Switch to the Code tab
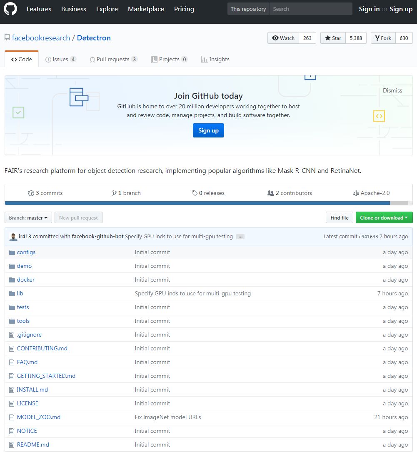 22,59
